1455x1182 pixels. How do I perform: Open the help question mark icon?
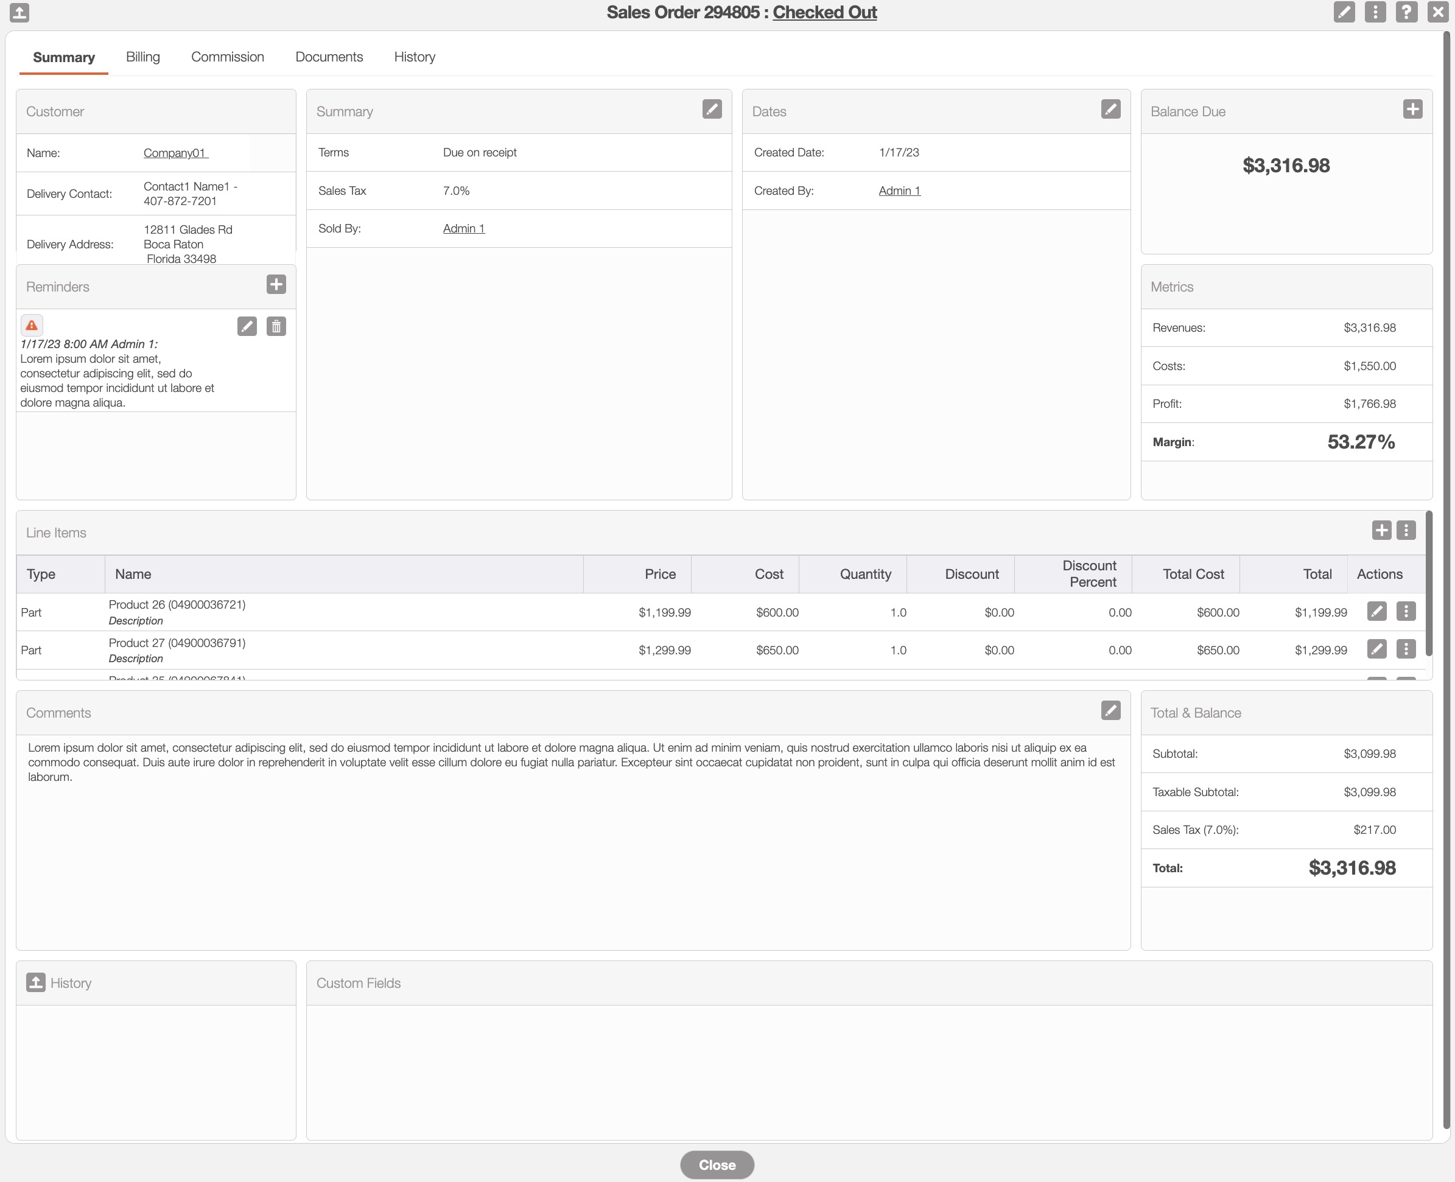coord(1406,12)
